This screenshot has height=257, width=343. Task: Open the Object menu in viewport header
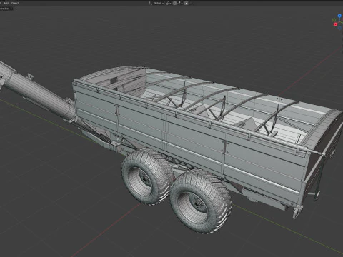[15, 3]
